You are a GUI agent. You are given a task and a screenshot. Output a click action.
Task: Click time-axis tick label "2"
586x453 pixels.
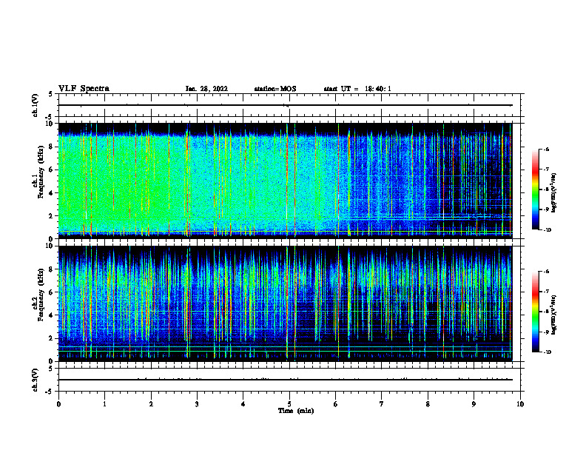[151, 404]
